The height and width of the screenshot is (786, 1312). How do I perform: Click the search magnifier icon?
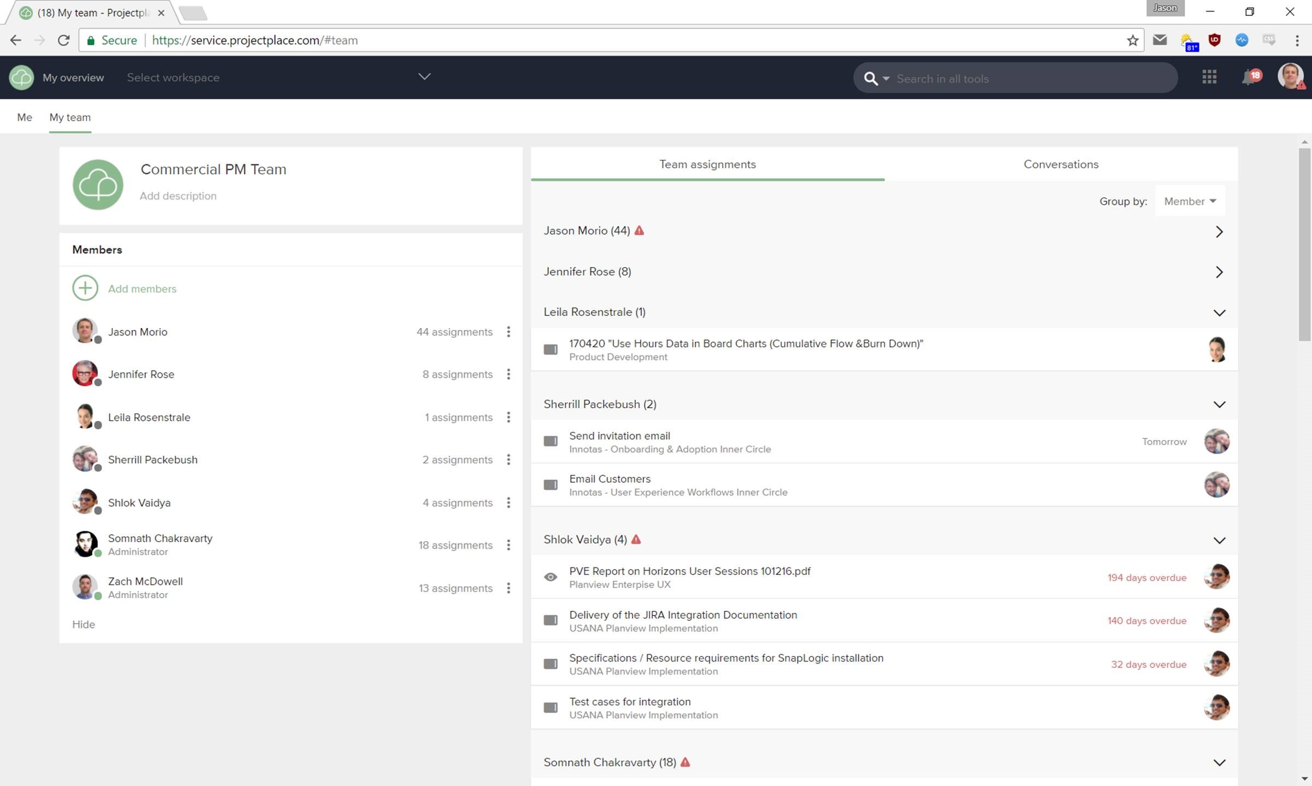tap(870, 78)
